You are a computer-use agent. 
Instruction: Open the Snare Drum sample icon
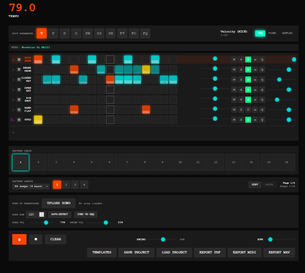pos(19,69)
